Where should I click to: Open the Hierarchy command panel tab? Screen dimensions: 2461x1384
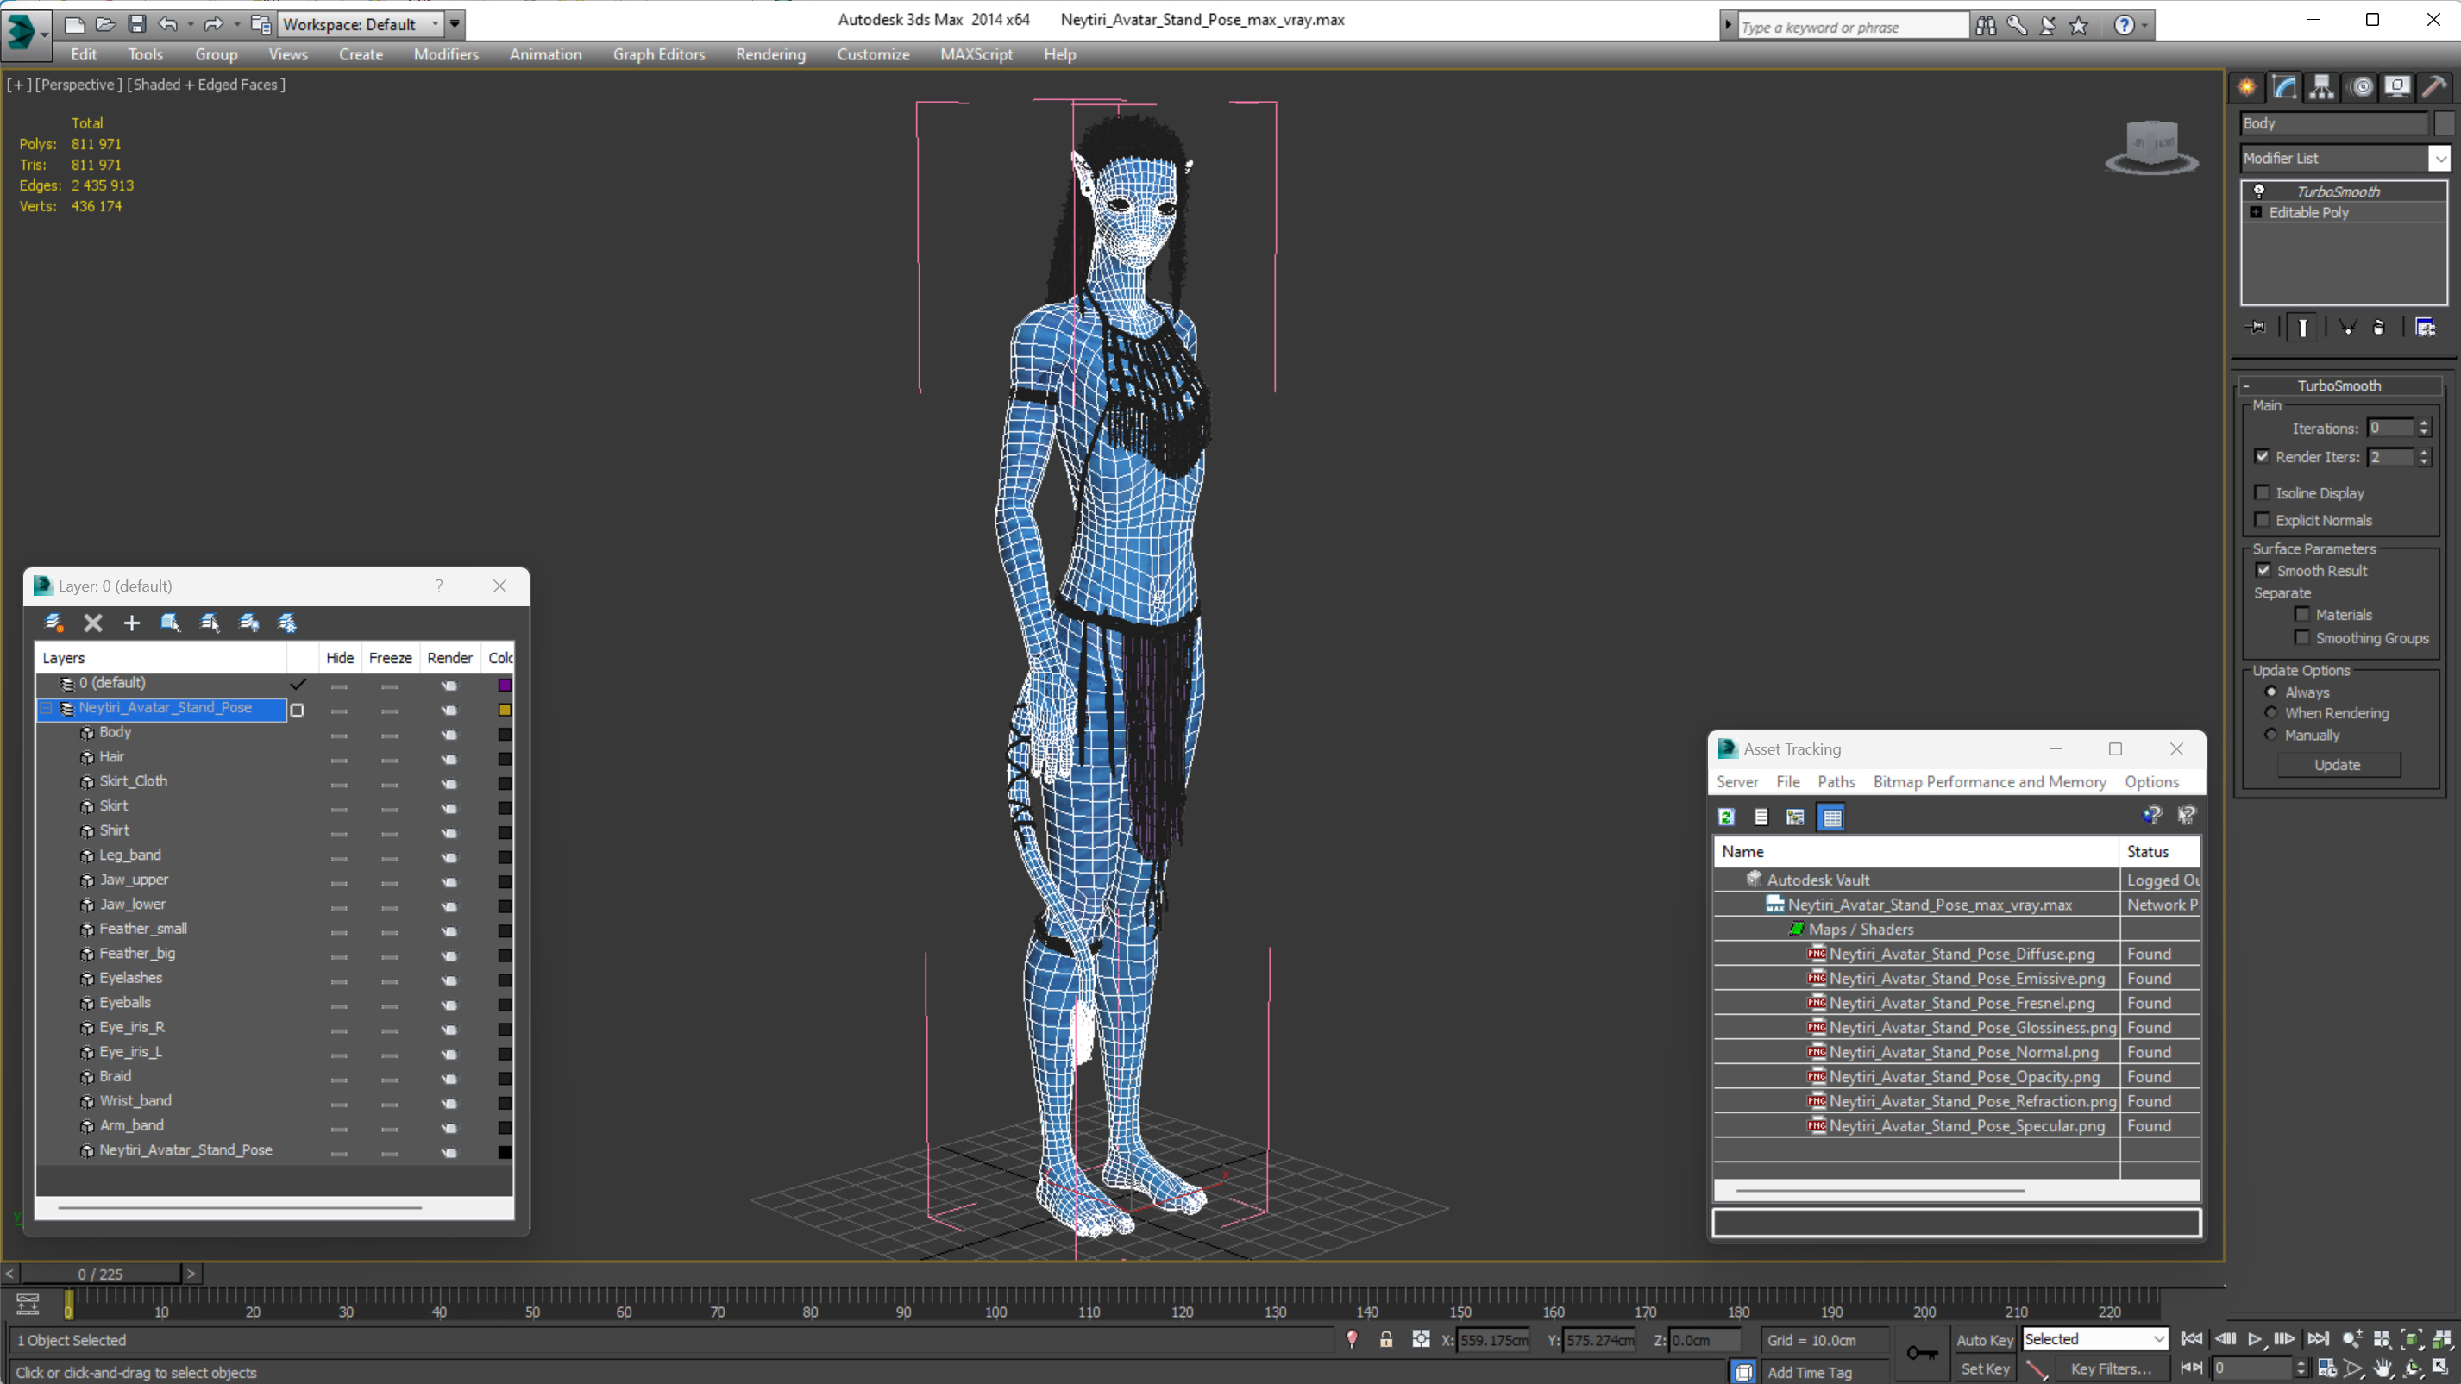(x=2320, y=87)
